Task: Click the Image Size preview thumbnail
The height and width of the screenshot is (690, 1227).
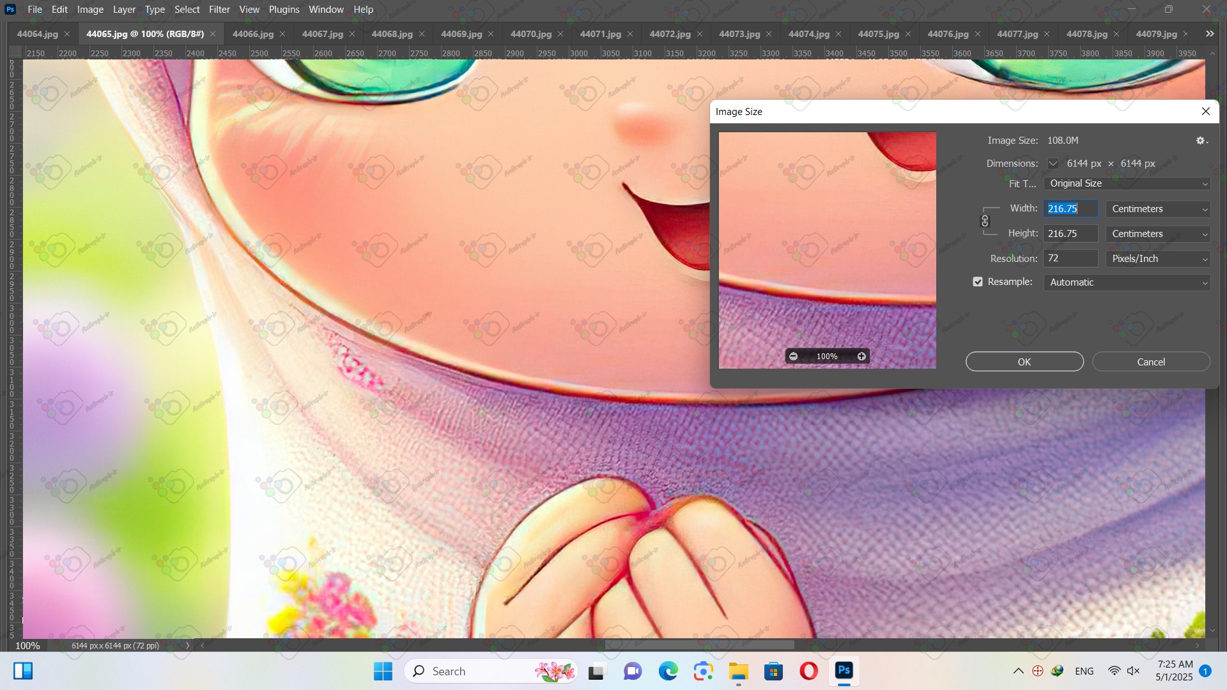Action: tap(828, 250)
